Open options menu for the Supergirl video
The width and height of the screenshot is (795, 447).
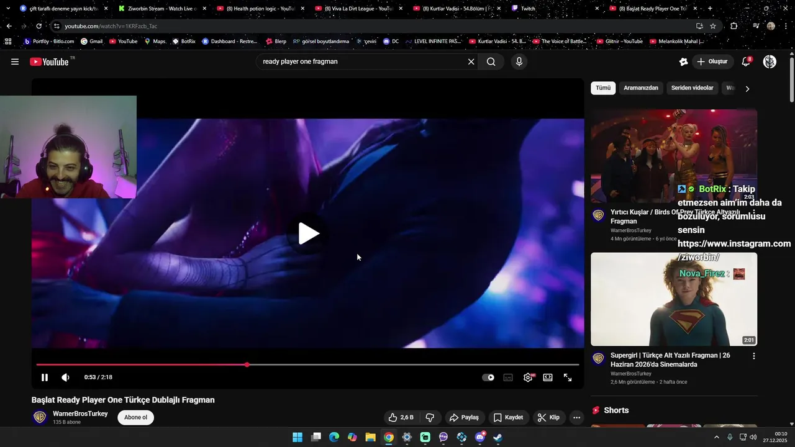pyautogui.click(x=754, y=356)
